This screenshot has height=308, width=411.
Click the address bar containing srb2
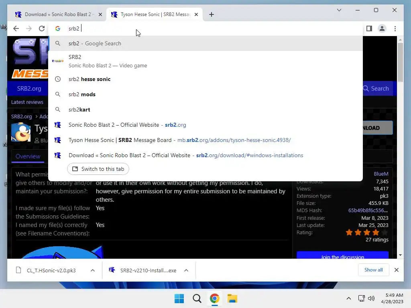pos(205,28)
